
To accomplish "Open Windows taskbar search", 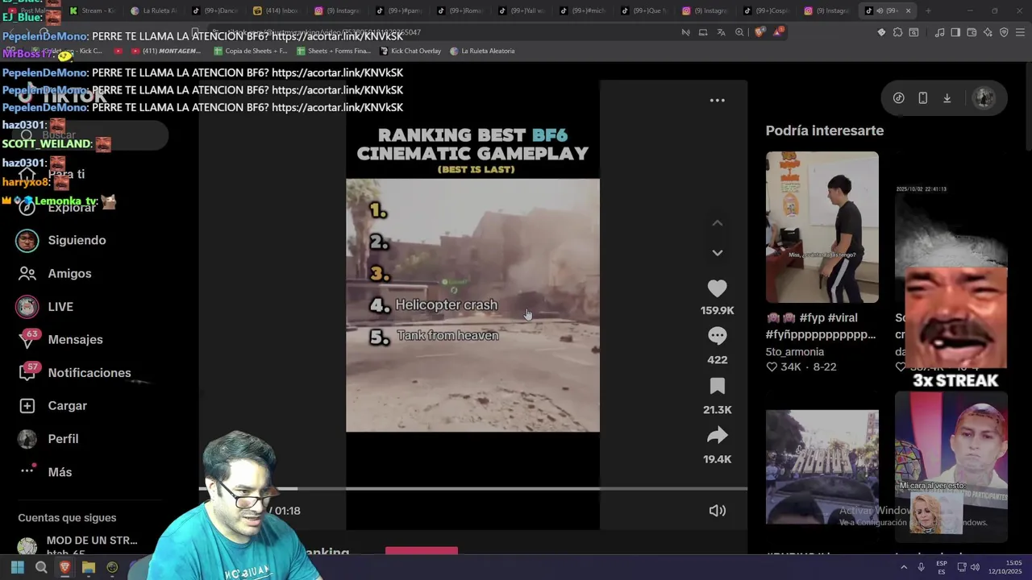I will (x=41, y=567).
